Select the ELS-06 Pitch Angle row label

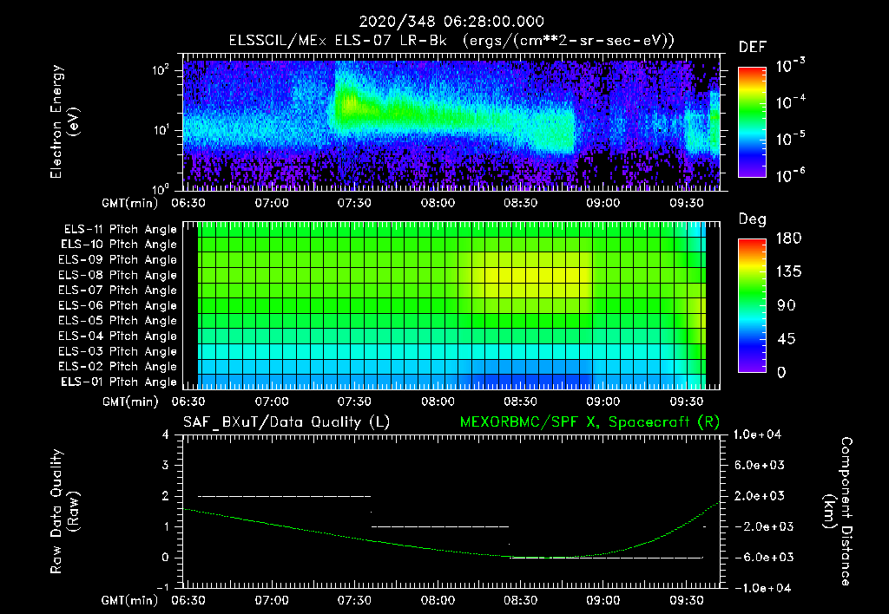118,305
